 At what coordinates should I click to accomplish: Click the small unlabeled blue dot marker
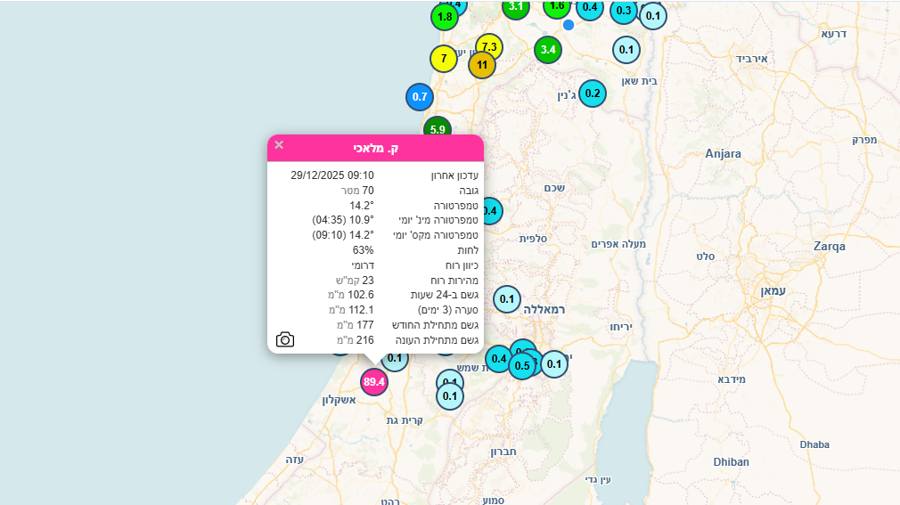569,25
